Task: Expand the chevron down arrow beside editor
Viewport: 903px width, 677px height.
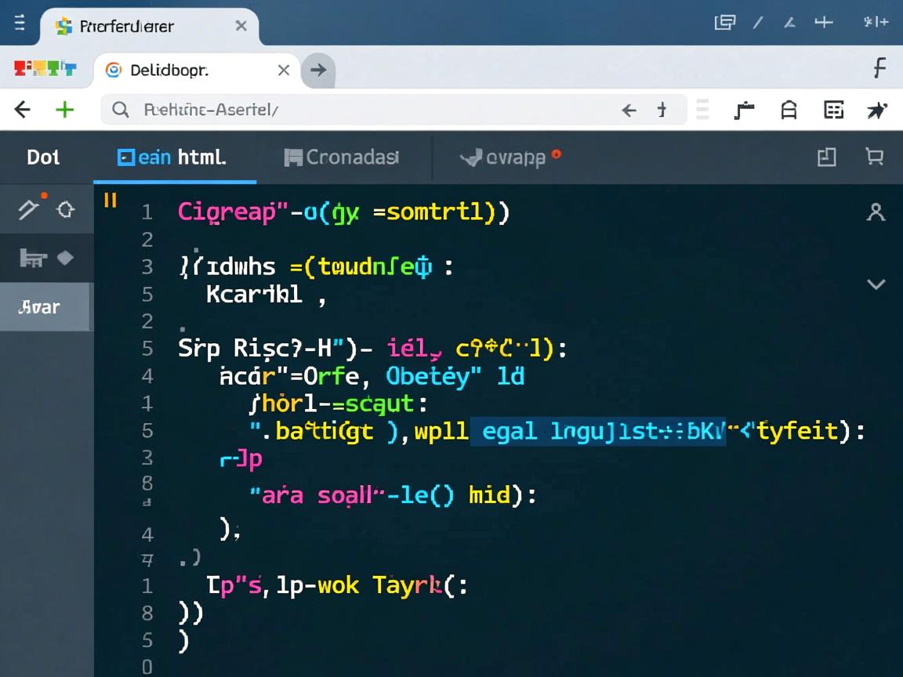Action: [x=876, y=284]
